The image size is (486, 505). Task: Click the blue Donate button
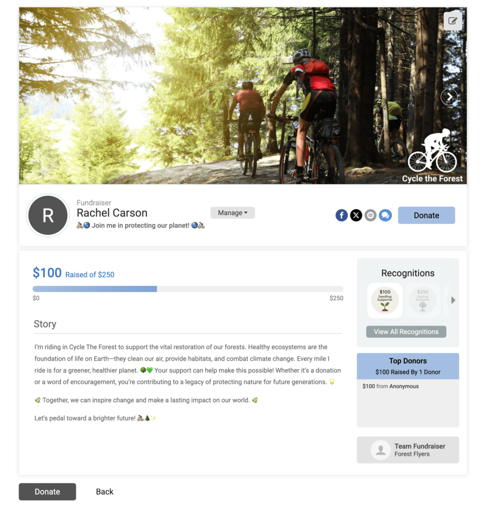coord(426,215)
